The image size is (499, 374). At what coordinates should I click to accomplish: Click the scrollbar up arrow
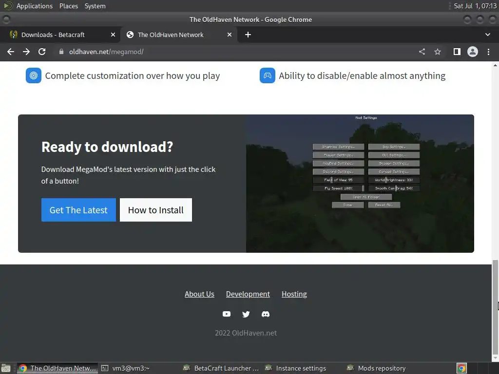[x=495, y=65]
